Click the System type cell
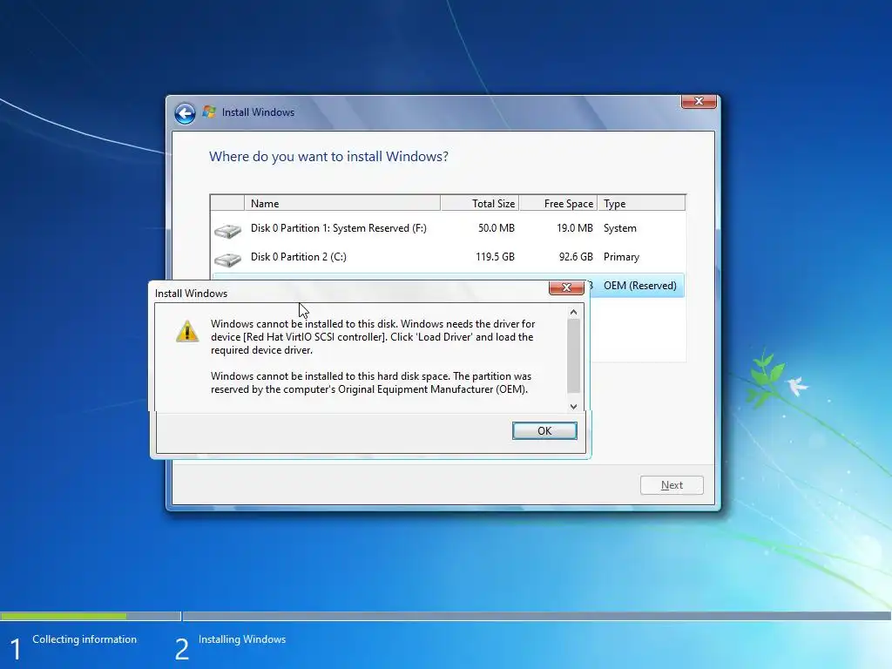This screenshot has height=669, width=892. pos(620,228)
